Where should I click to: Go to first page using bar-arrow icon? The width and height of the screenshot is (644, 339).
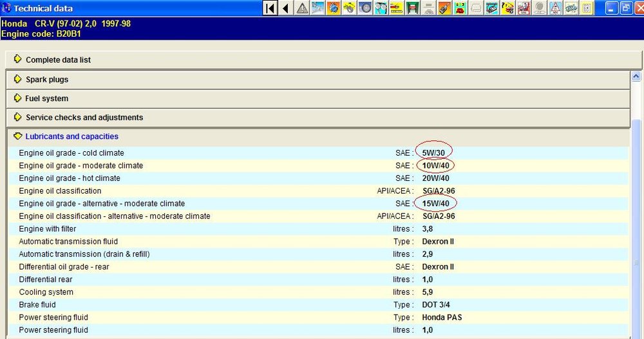coord(270,8)
